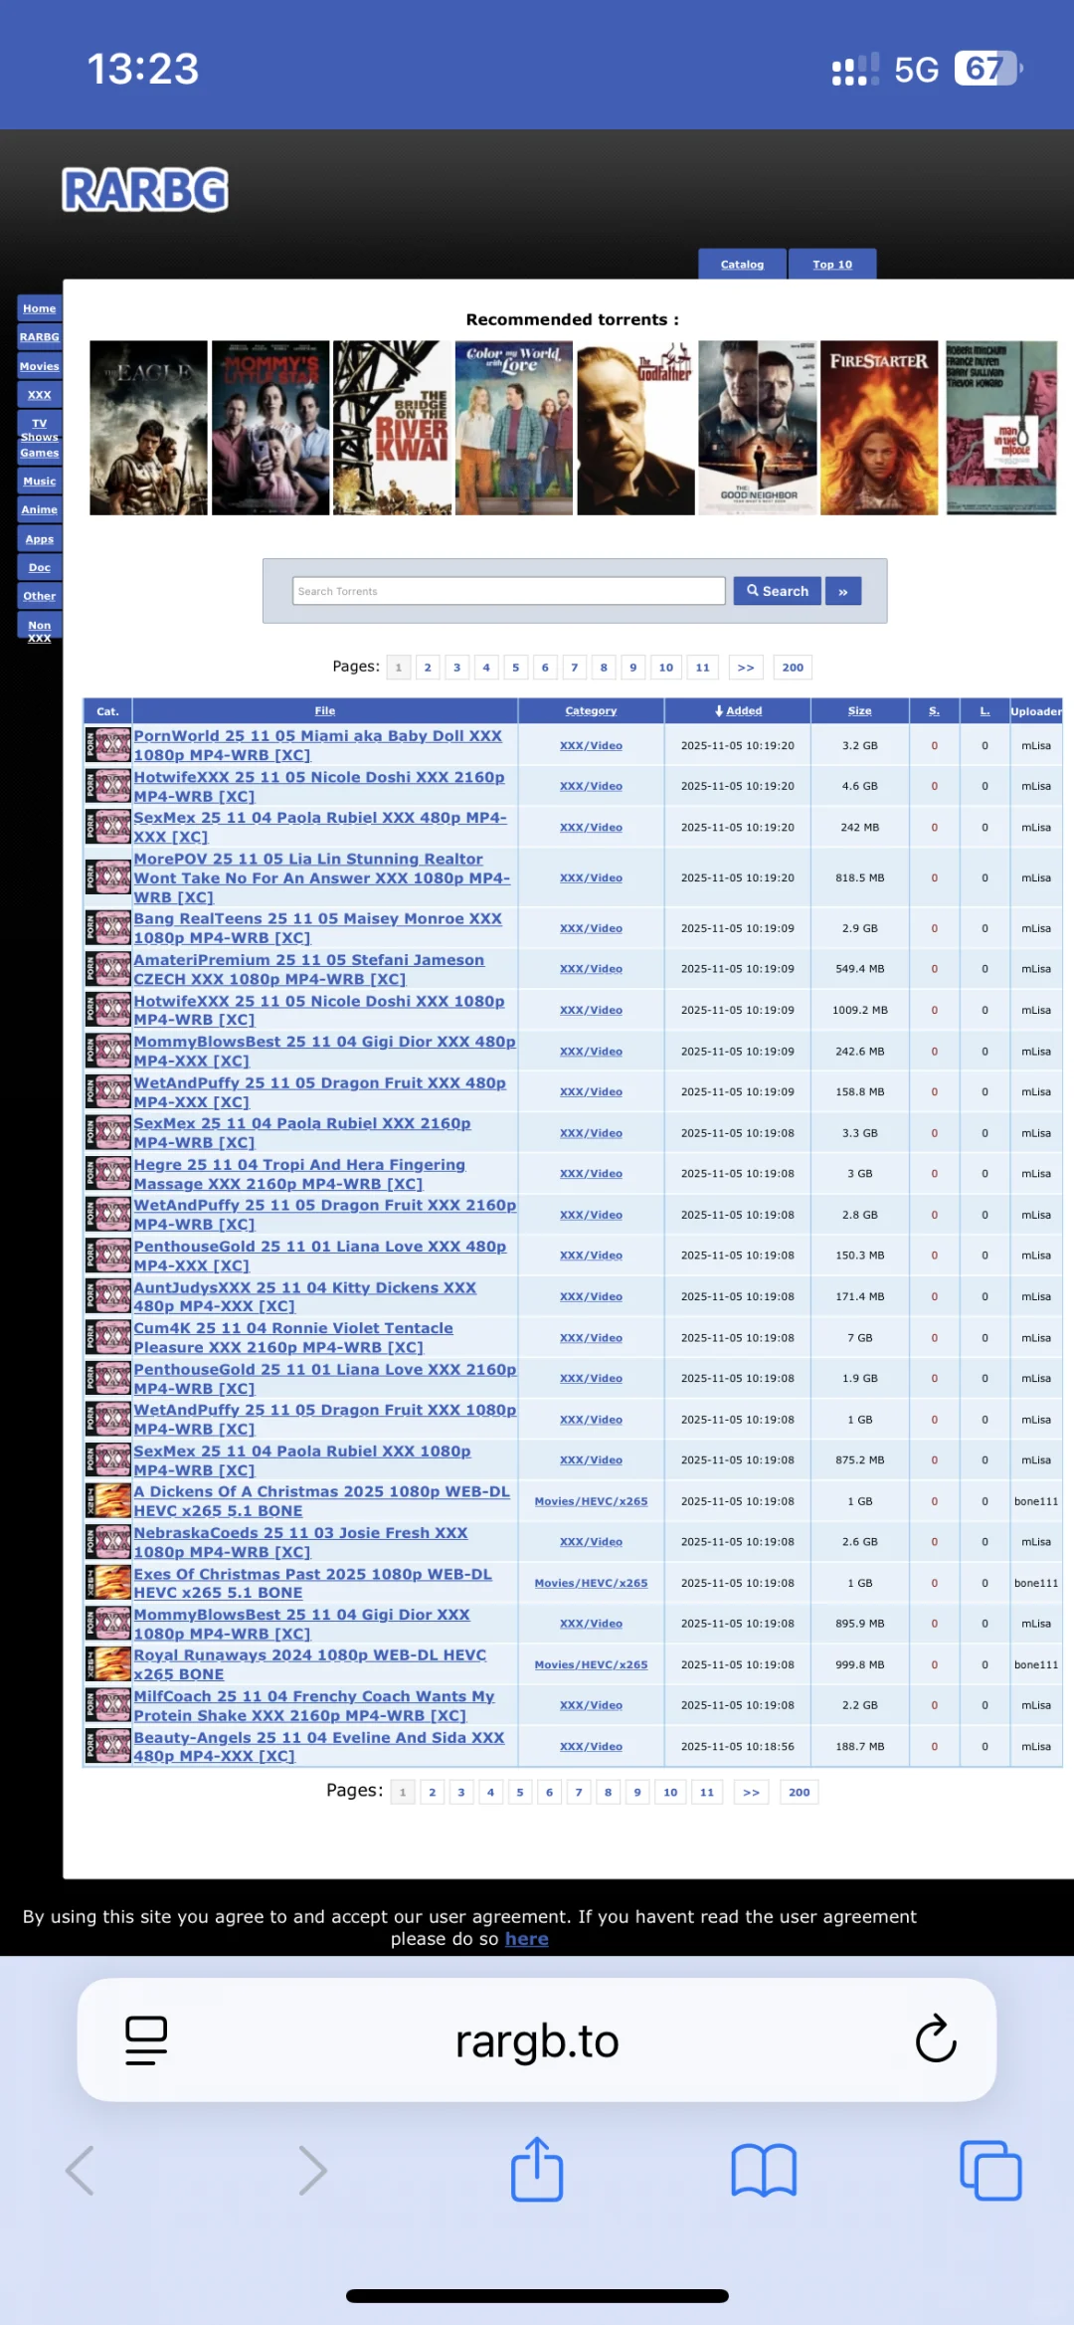Click the RARBG logo
This screenshot has height=2325, width=1074.
coord(145,190)
